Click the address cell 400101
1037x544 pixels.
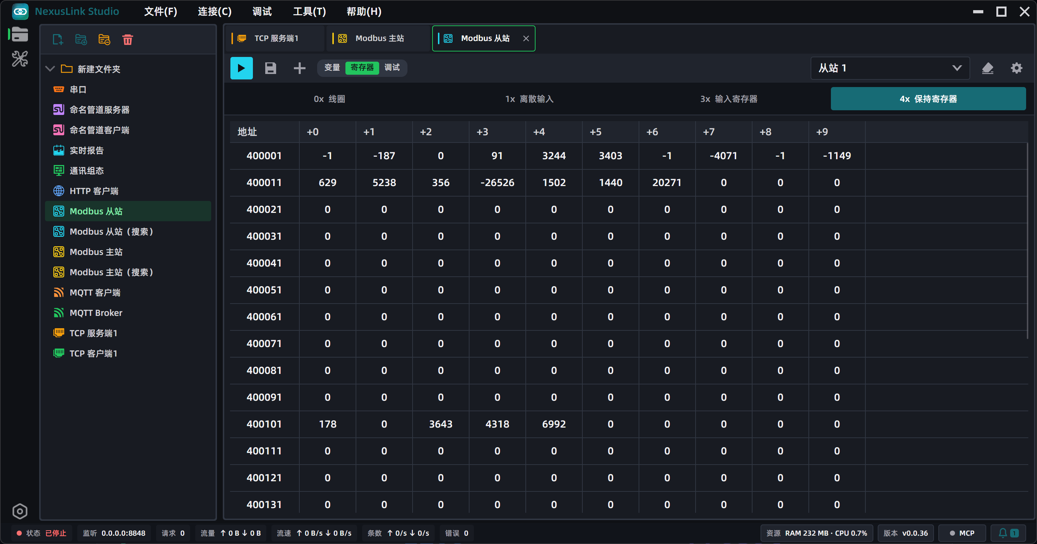click(x=264, y=424)
